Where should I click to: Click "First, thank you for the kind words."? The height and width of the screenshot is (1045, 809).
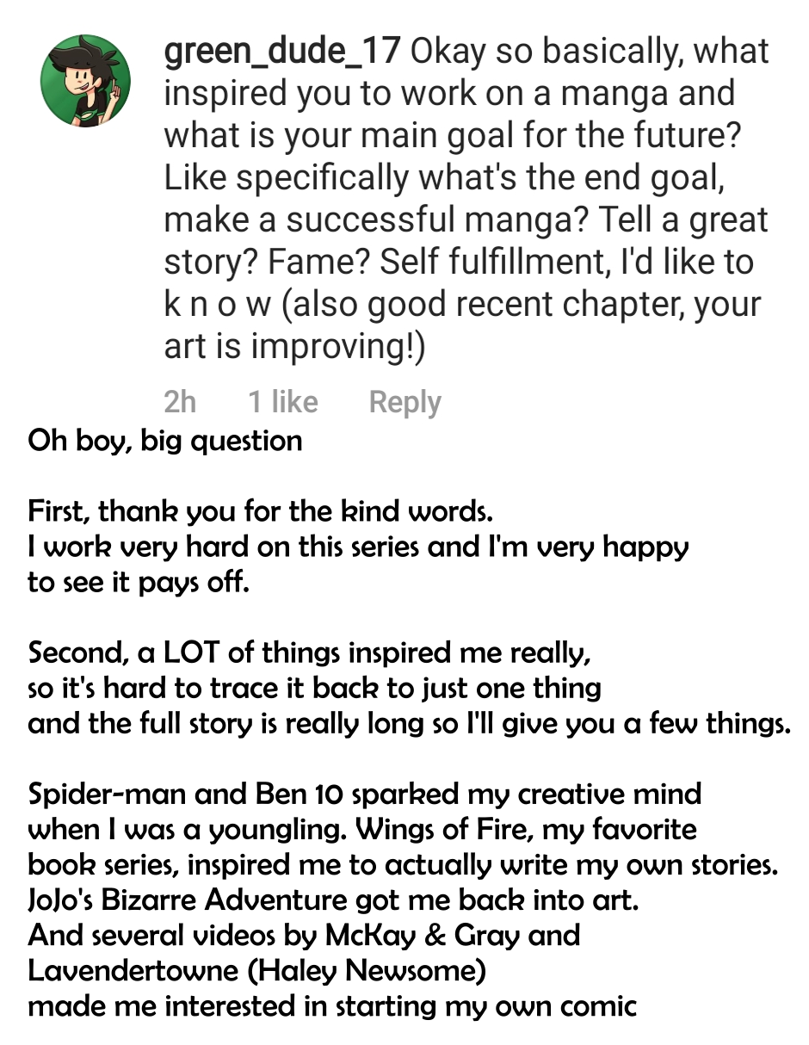[x=260, y=511]
